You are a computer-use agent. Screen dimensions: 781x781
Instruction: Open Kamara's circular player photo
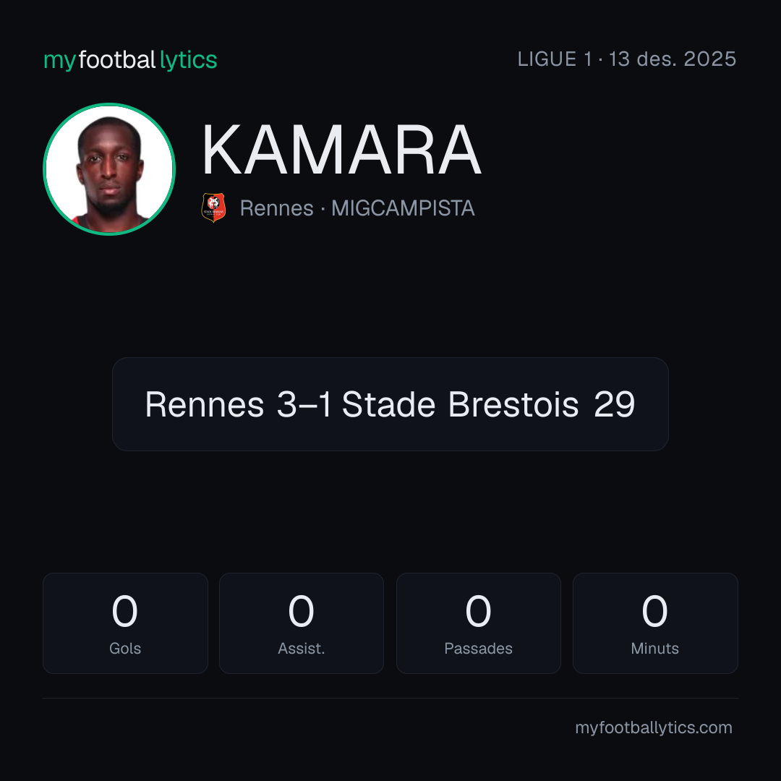pyautogui.click(x=109, y=169)
